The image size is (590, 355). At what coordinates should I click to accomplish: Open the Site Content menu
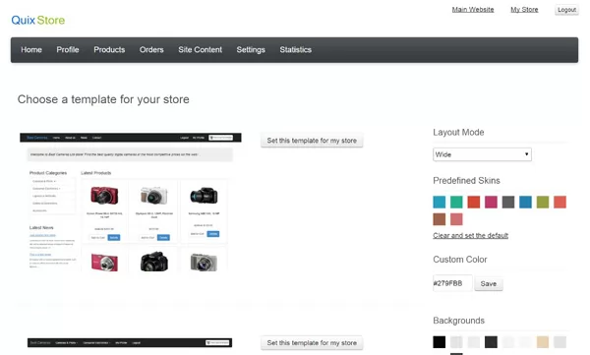pyautogui.click(x=201, y=50)
